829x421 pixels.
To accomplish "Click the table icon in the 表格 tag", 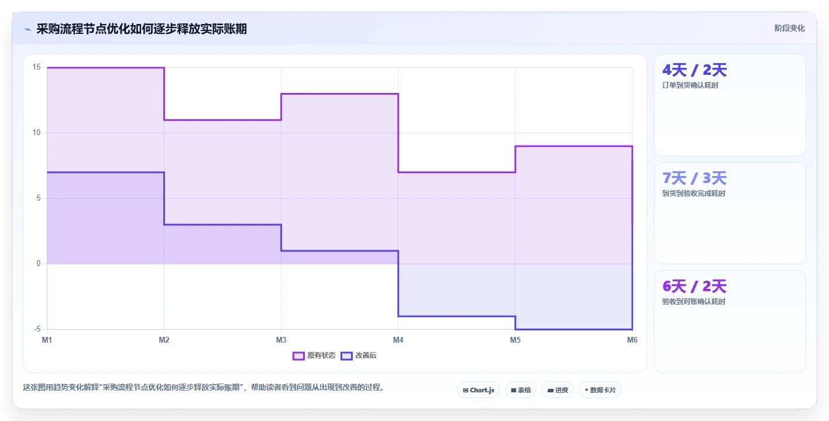I will (513, 390).
